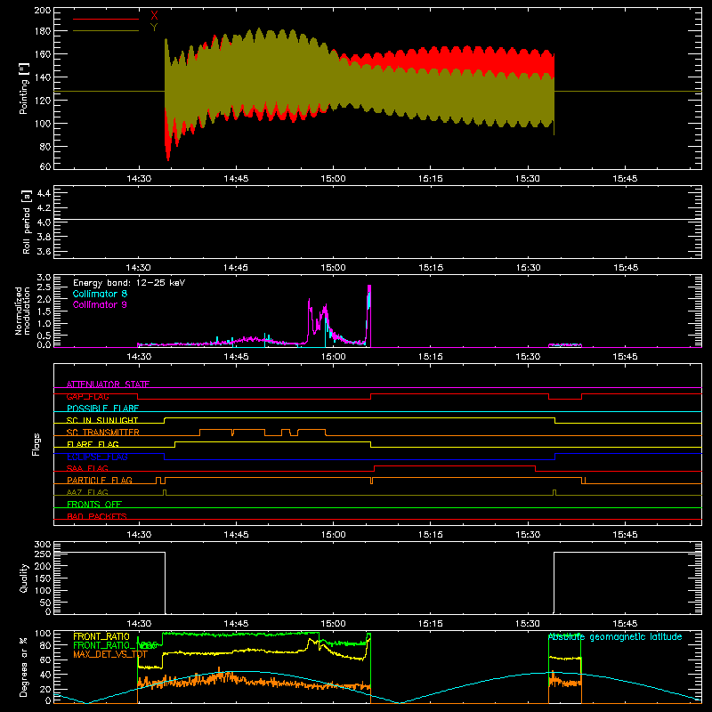The width and height of the screenshot is (712, 712).
Task: Click the SAA_FLAG label
Action: coord(87,468)
